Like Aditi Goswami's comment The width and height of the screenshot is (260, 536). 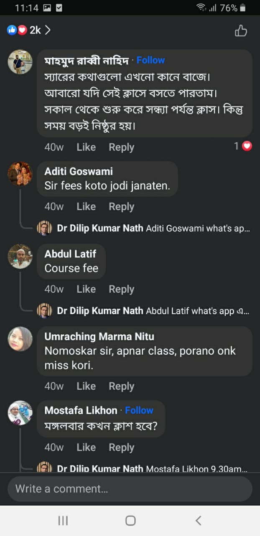pyautogui.click(x=86, y=207)
